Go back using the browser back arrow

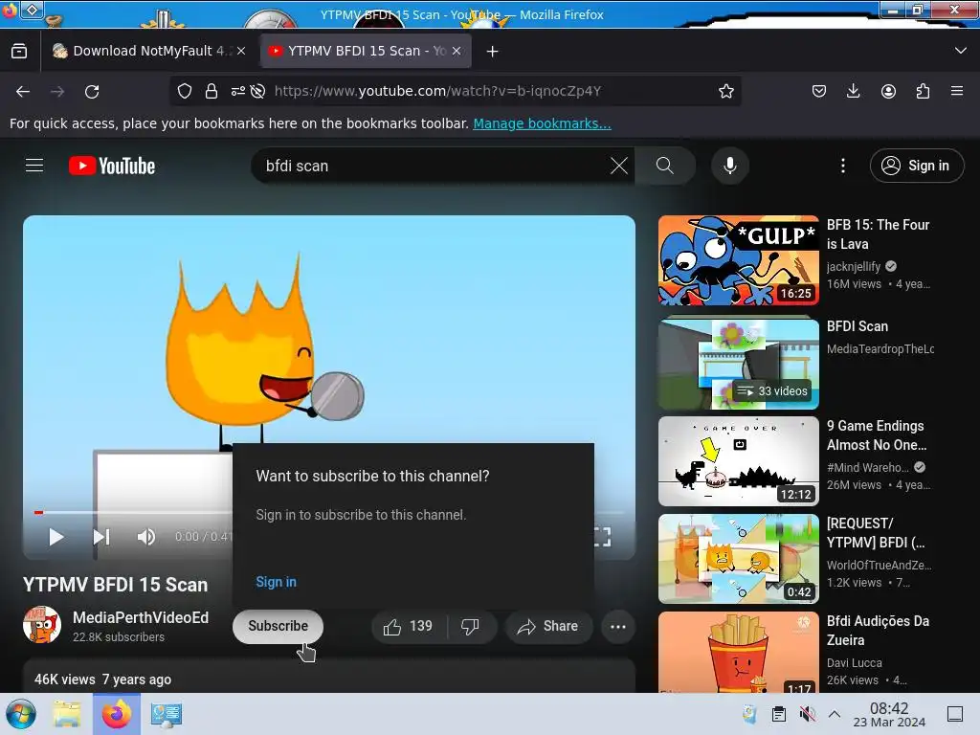[23, 92]
